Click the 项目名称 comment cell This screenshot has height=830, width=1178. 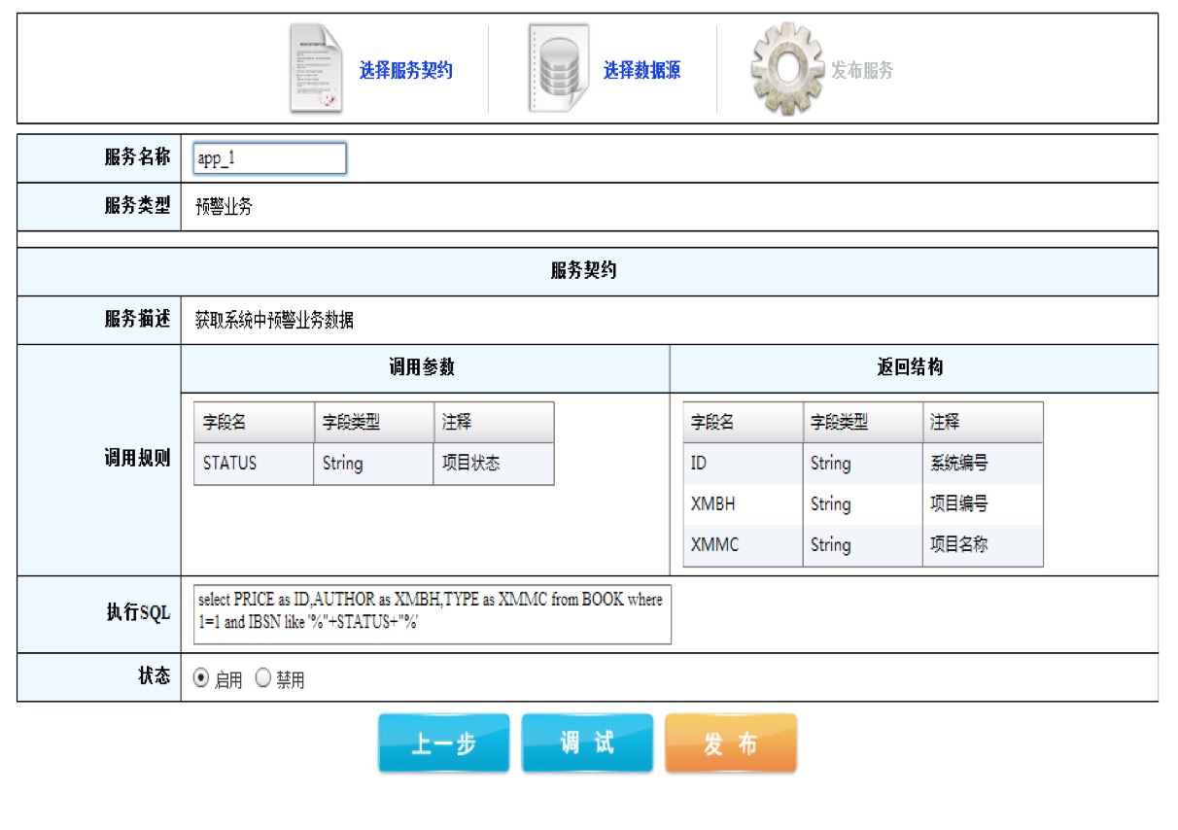(983, 545)
